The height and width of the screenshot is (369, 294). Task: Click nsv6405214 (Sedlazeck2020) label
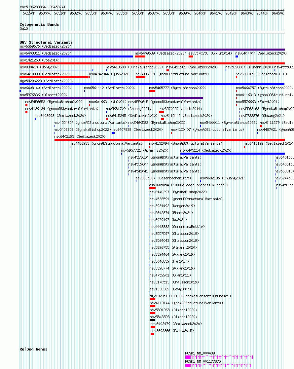point(206,150)
